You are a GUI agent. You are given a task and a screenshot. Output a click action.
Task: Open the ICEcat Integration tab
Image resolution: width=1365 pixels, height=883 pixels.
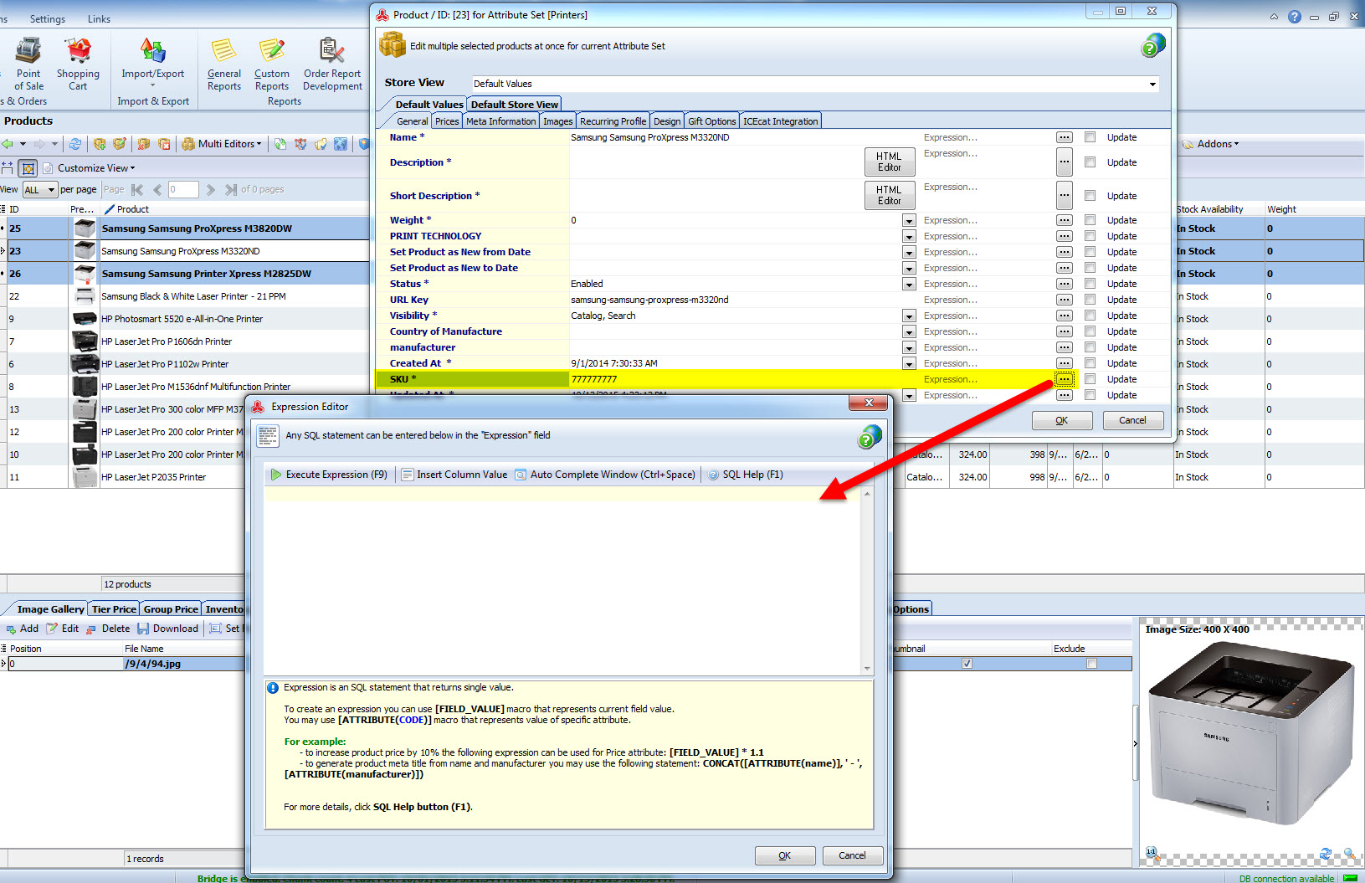780,121
